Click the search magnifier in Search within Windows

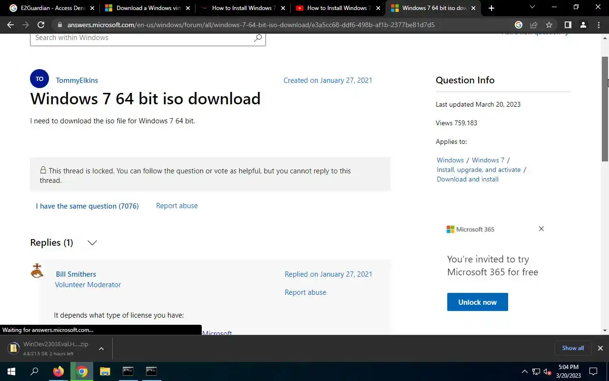258,38
